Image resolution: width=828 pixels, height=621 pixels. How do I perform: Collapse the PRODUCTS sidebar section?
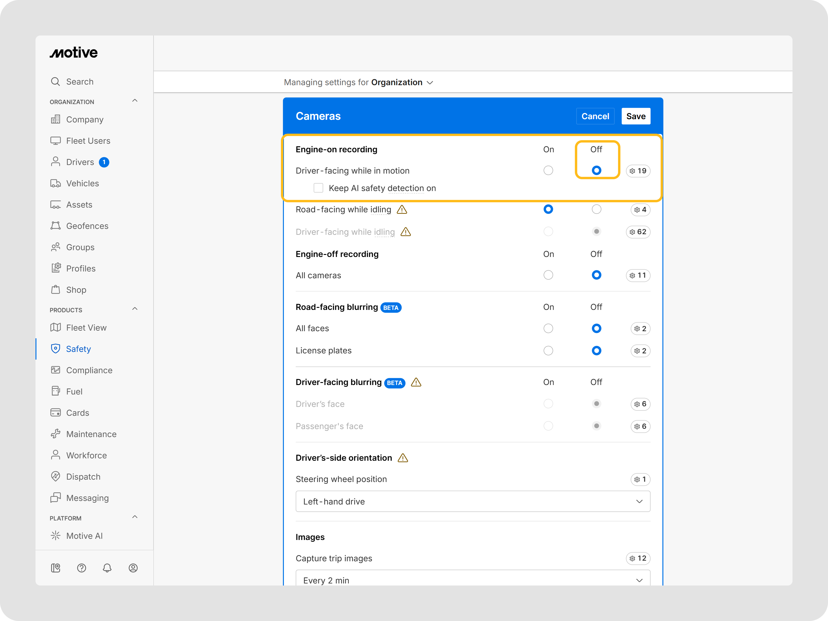click(135, 309)
